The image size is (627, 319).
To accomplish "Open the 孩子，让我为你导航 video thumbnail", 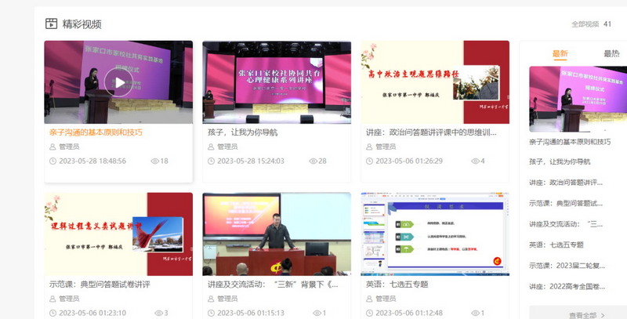I will 277,82.
